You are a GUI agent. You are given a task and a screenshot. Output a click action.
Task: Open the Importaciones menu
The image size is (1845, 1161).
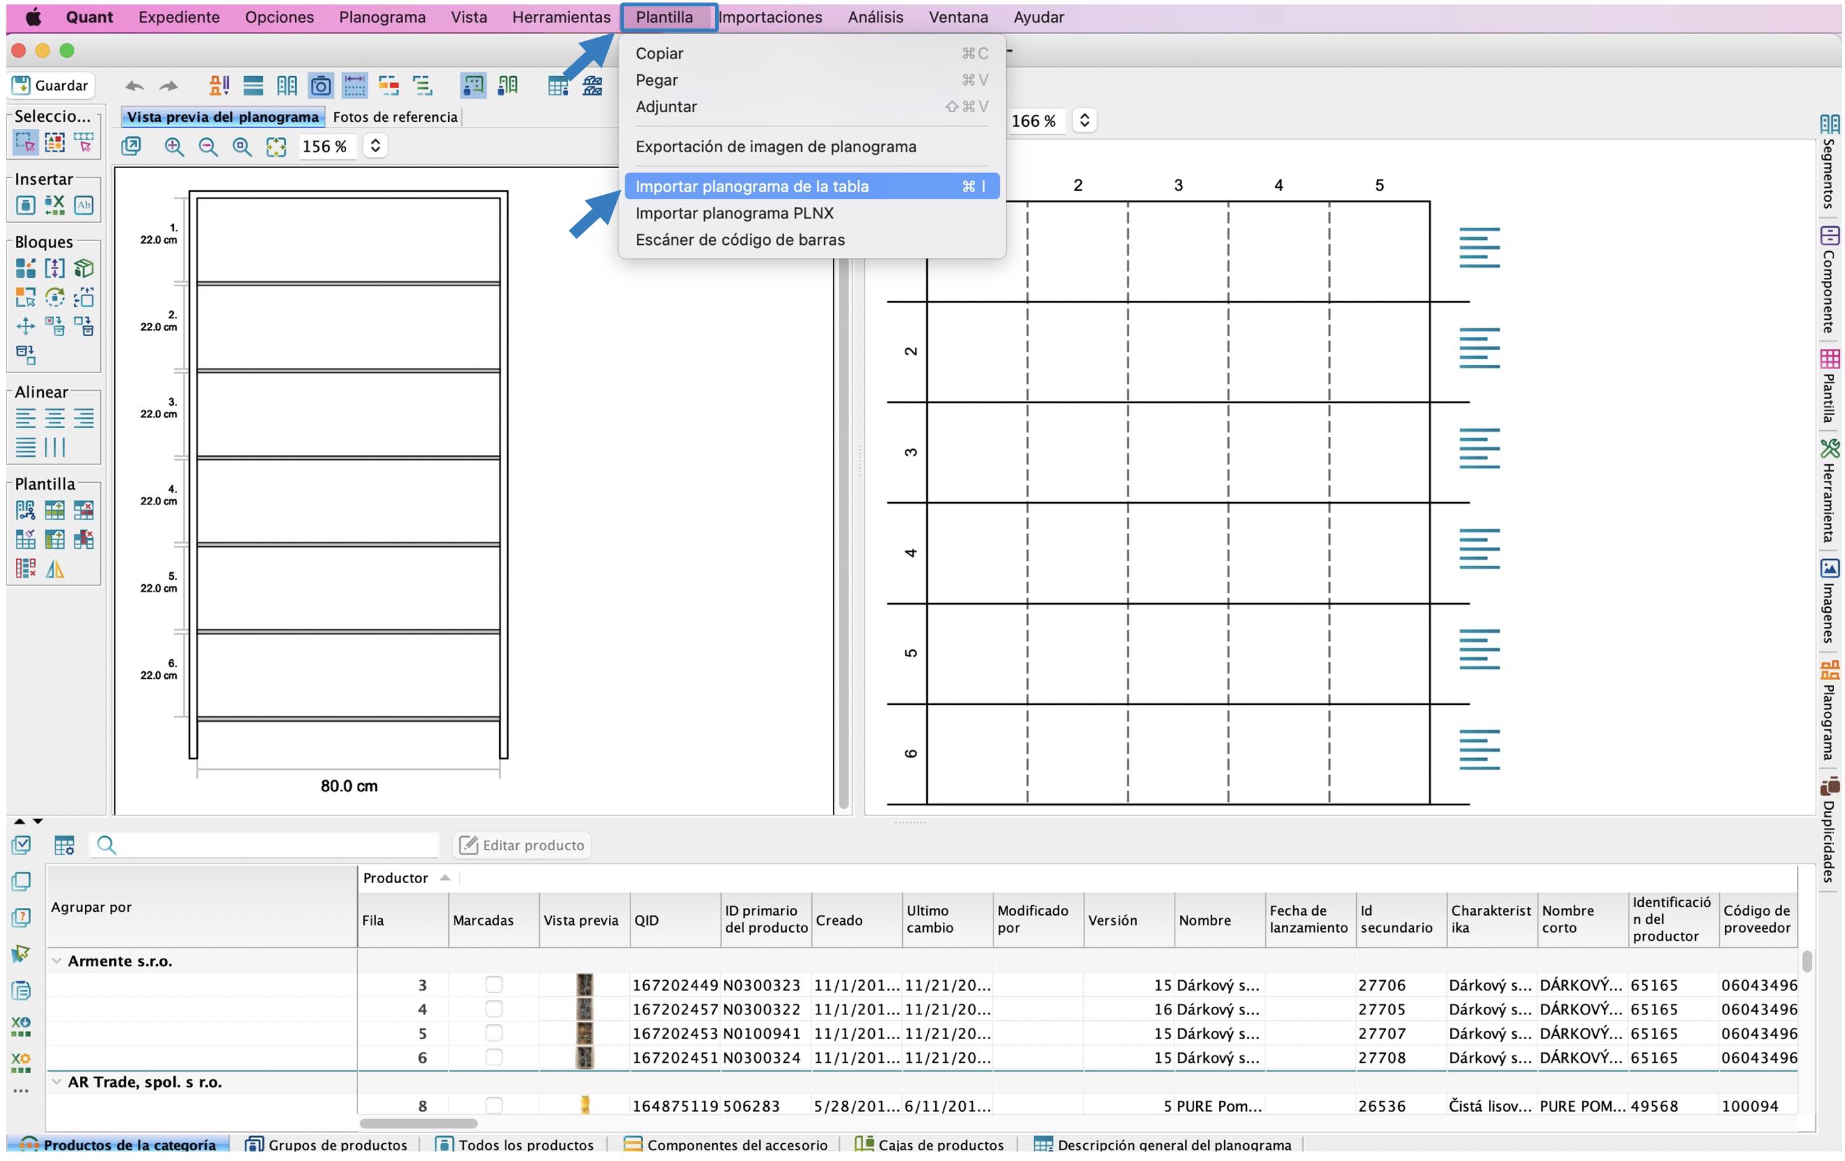(770, 17)
